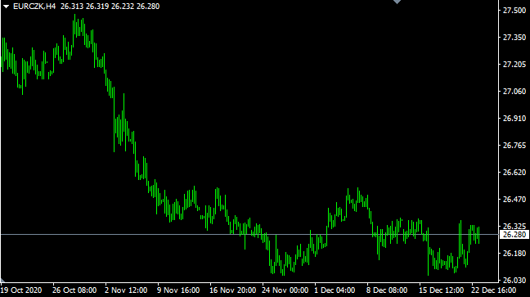This screenshot has width=530, height=297.
Task: Click the 24 Nov 00:00 time label
Action: click(285, 290)
